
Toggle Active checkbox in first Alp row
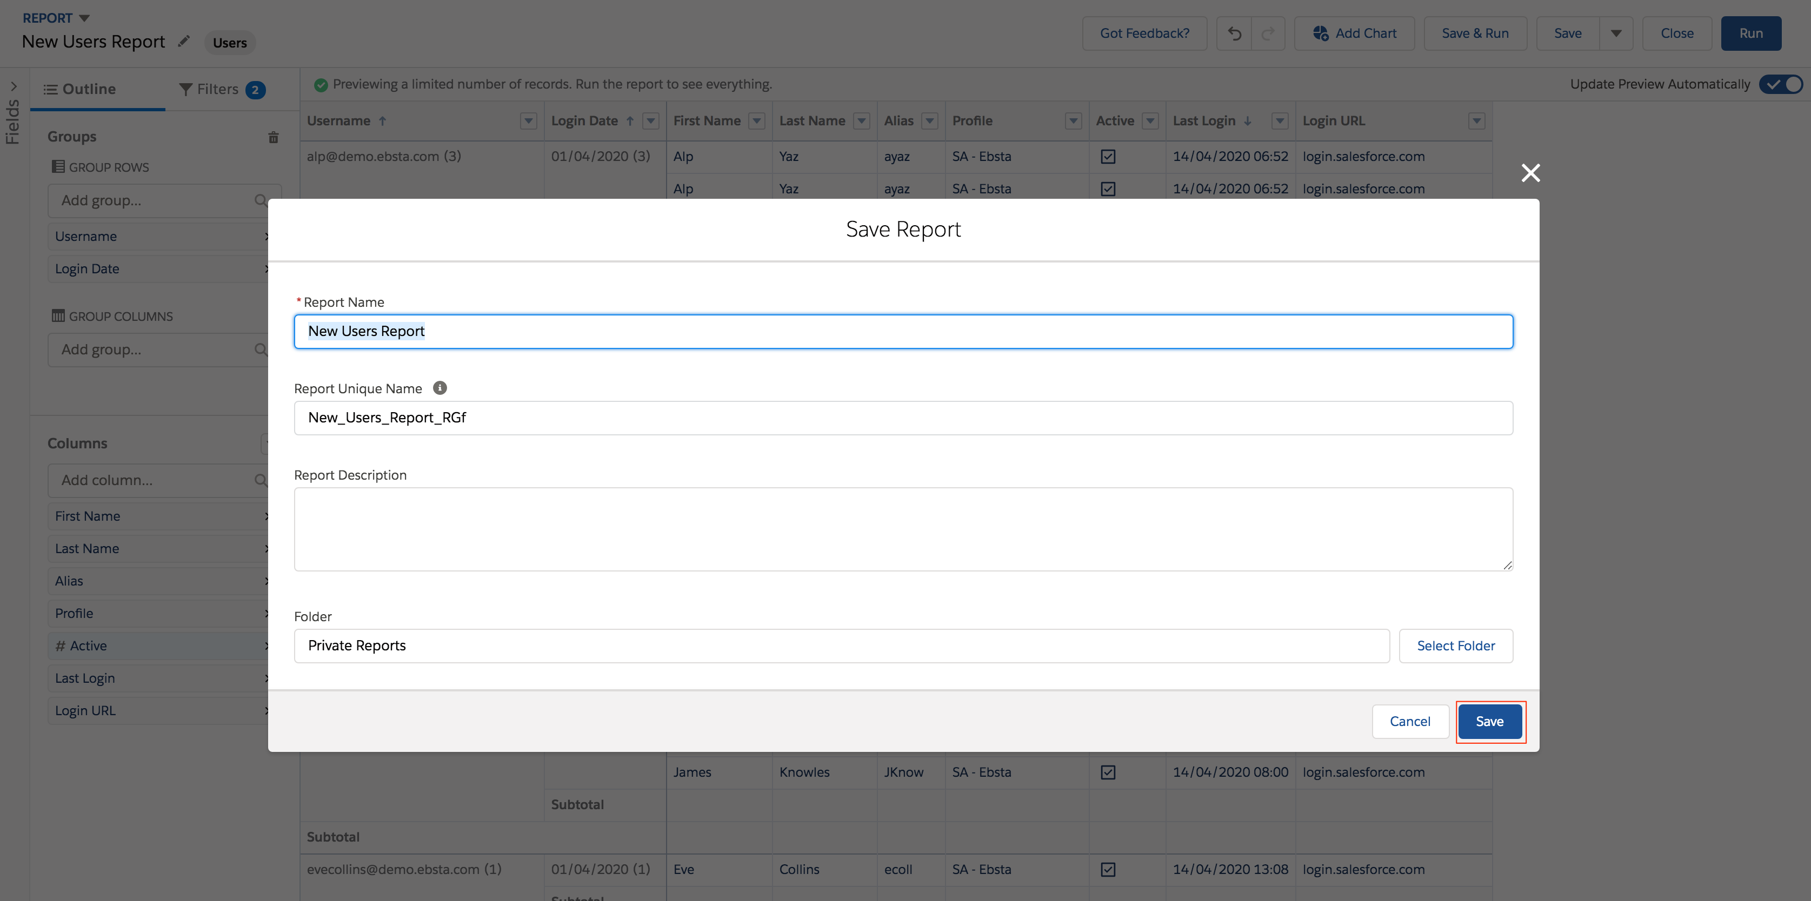(x=1108, y=157)
